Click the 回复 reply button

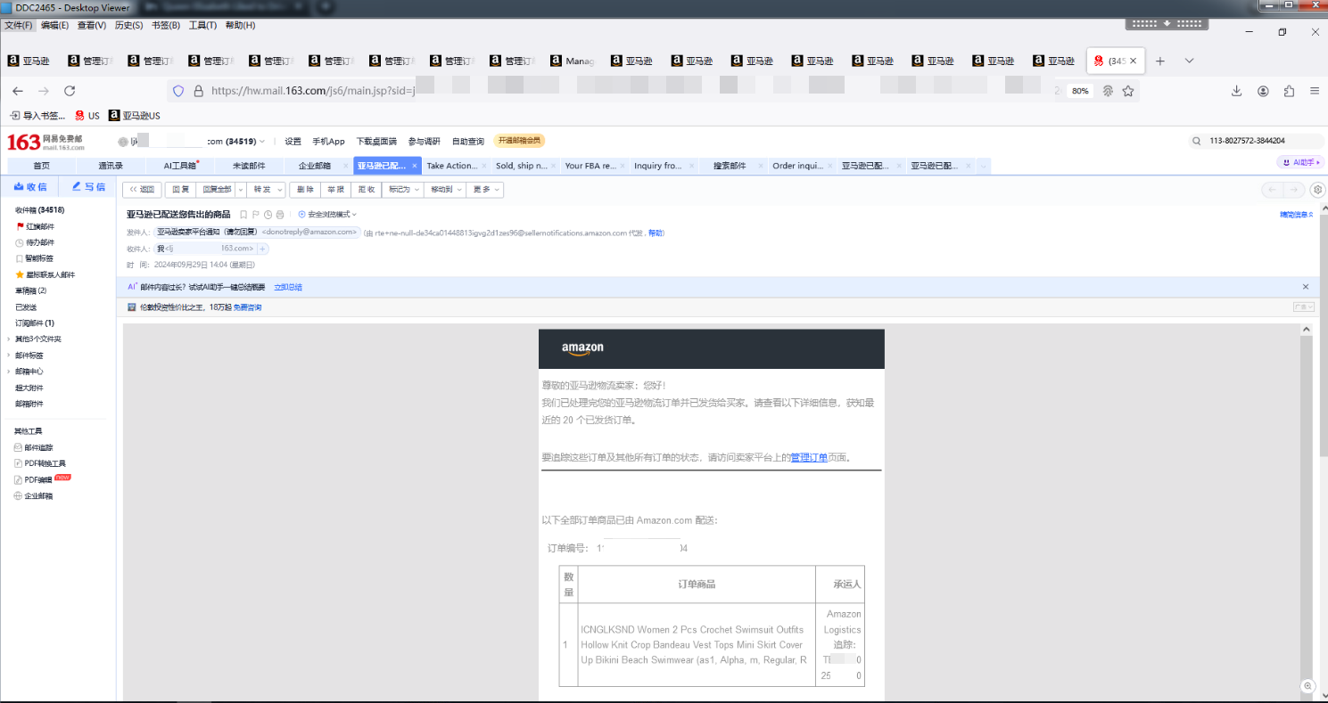tap(180, 190)
